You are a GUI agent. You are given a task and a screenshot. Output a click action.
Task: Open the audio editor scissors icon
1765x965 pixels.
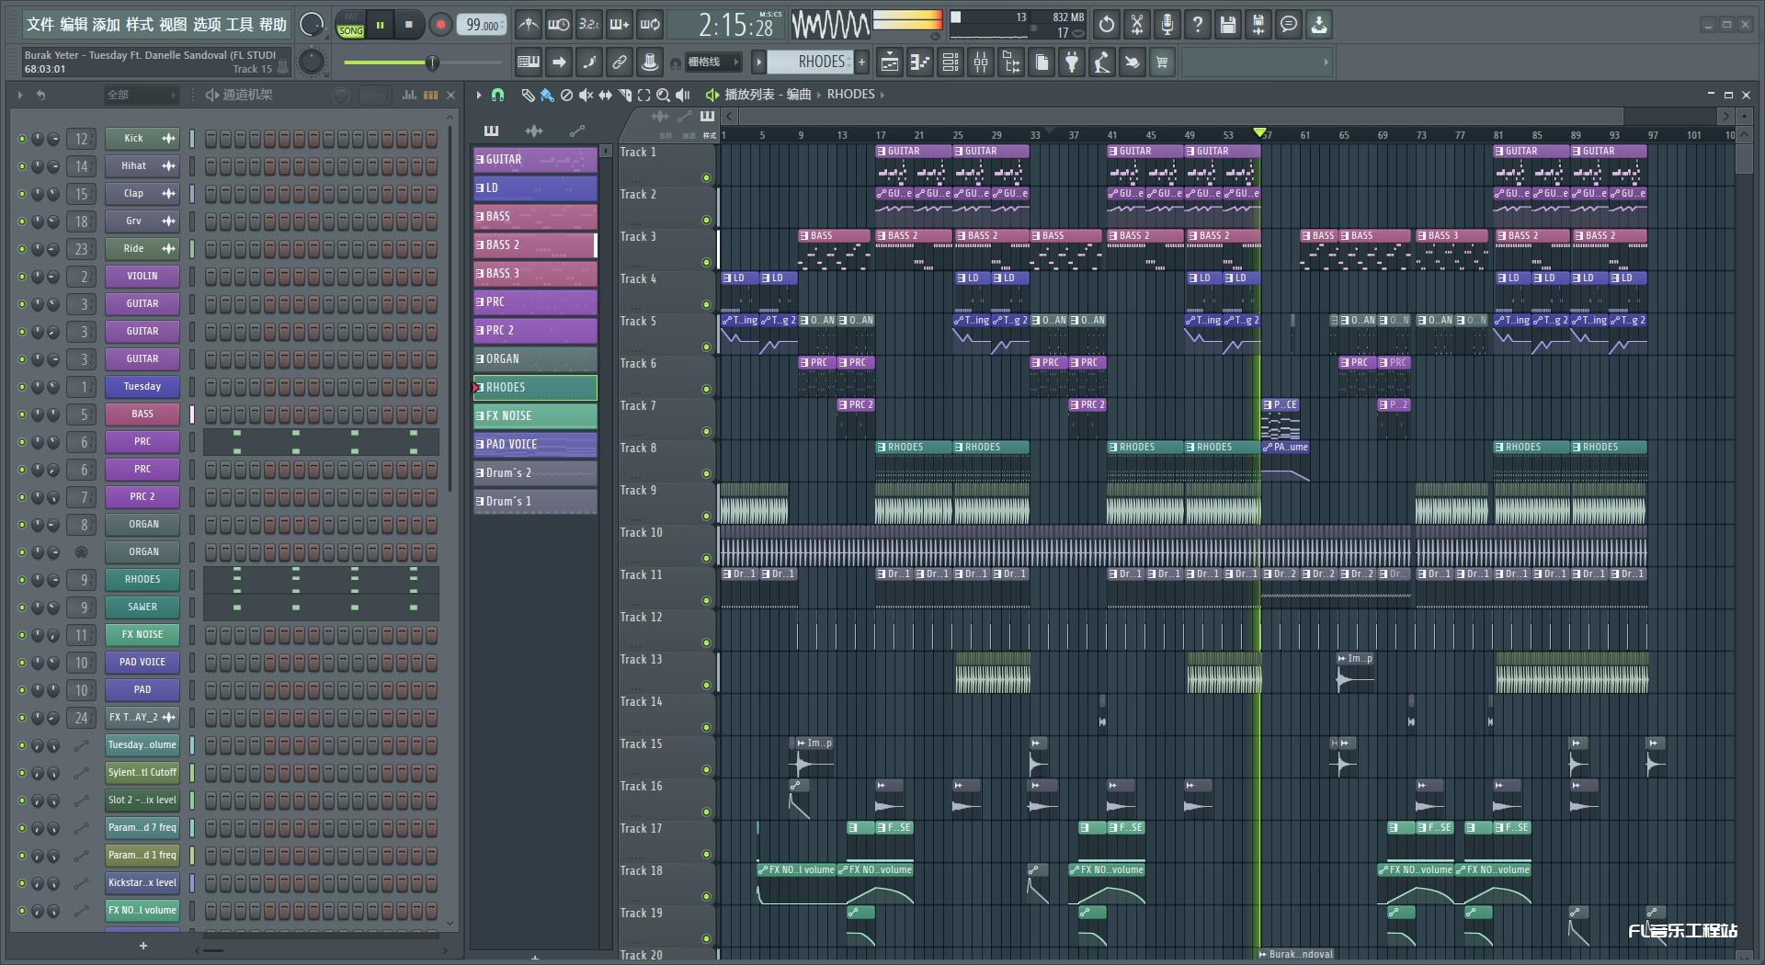pyautogui.click(x=1137, y=25)
